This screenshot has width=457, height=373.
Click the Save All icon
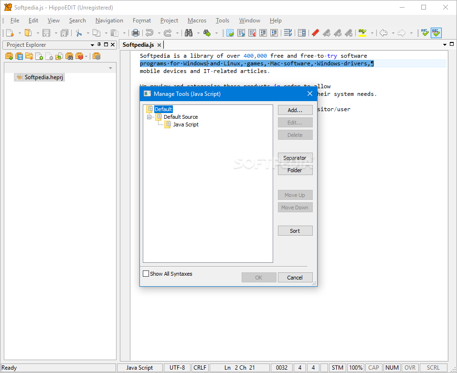[x=64, y=33]
